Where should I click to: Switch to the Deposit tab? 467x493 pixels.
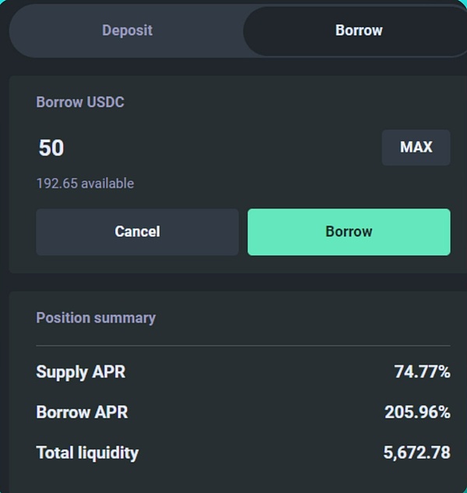[x=127, y=31]
